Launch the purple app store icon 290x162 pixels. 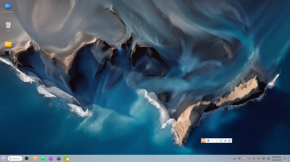point(51,158)
